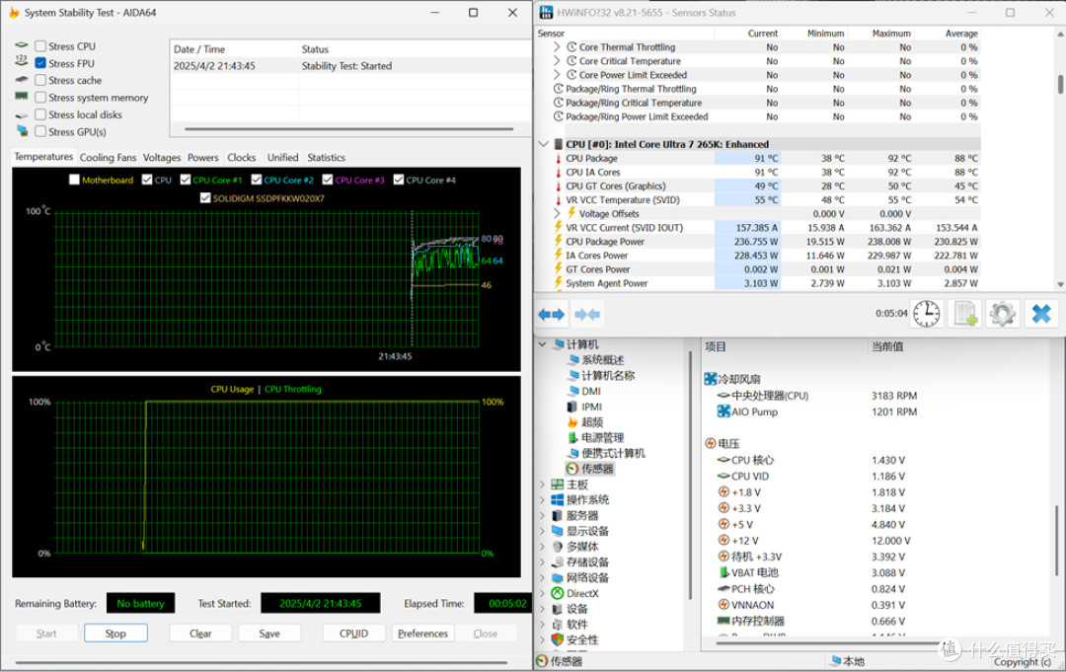1066x672 pixels.
Task: Select the 传感器 icon in the tree
Action: [x=572, y=469]
